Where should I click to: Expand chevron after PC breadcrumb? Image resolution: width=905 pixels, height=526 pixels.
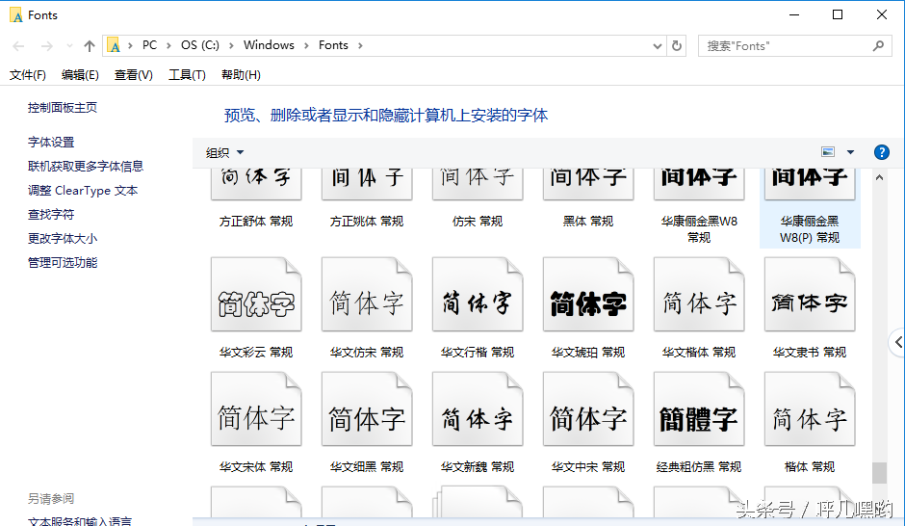coord(169,45)
